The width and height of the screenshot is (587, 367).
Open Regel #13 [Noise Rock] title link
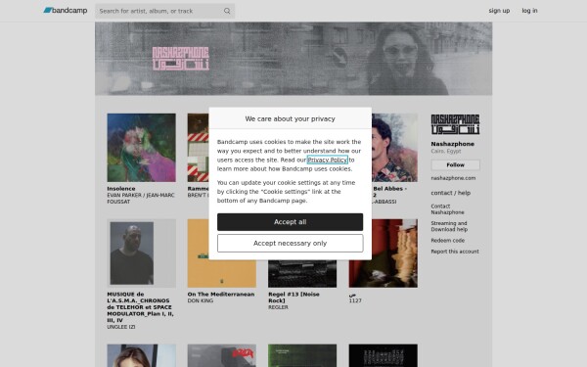click(293, 298)
